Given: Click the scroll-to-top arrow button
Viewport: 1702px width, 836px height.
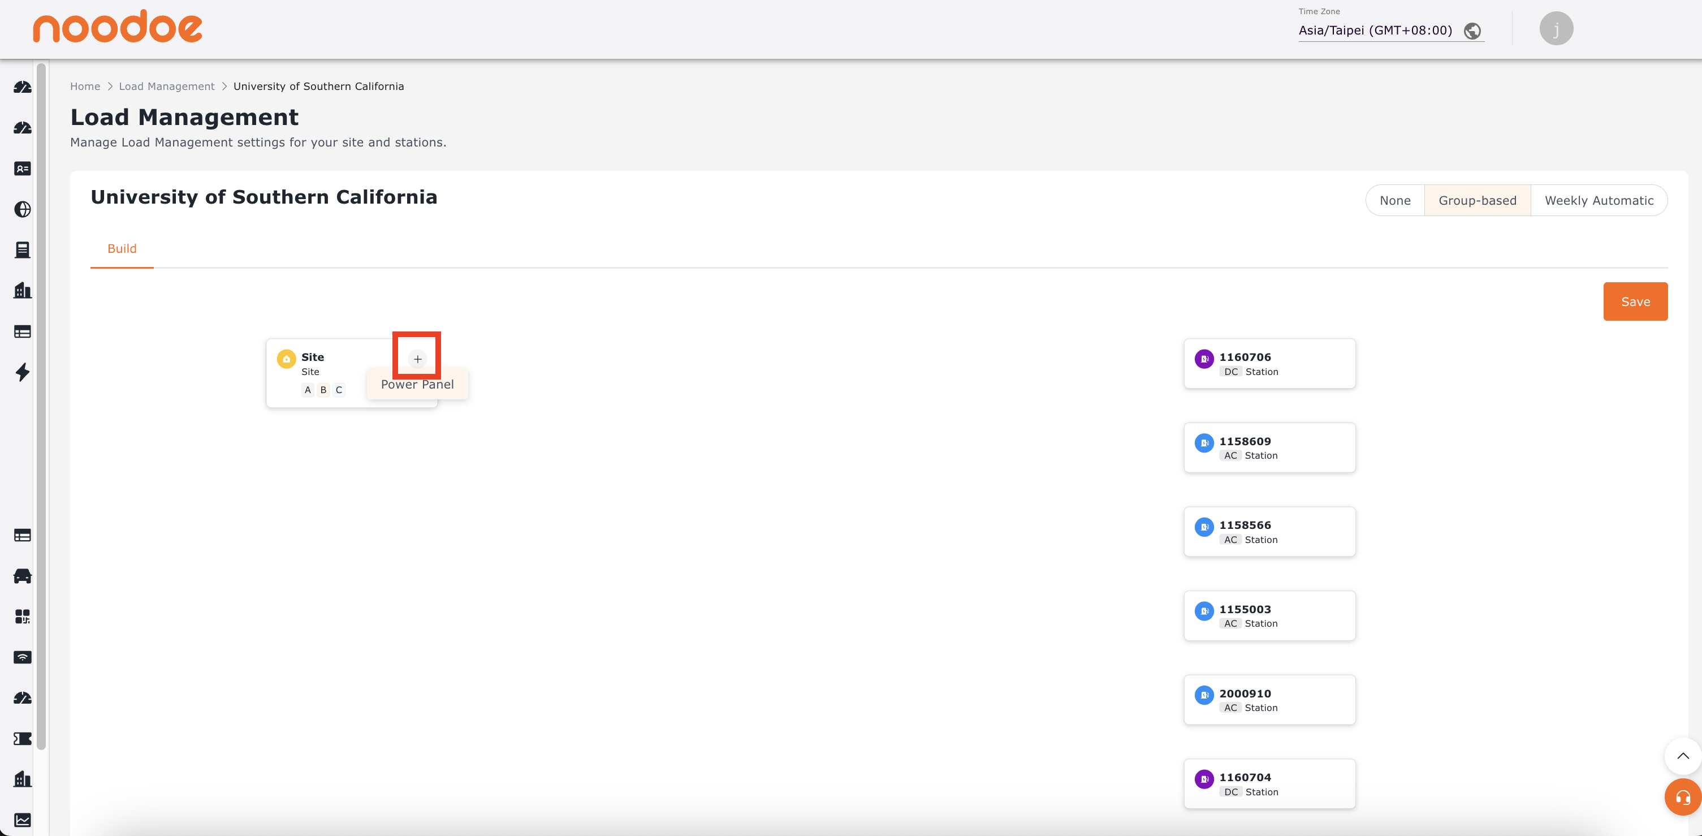Looking at the screenshot, I should click(1682, 756).
